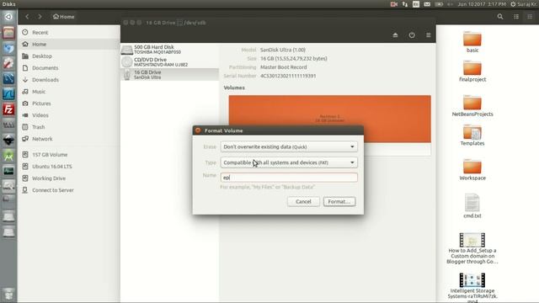Open the NetBeansProjects folder
Image resolution: width=539 pixels, height=303 pixels.
point(472,105)
